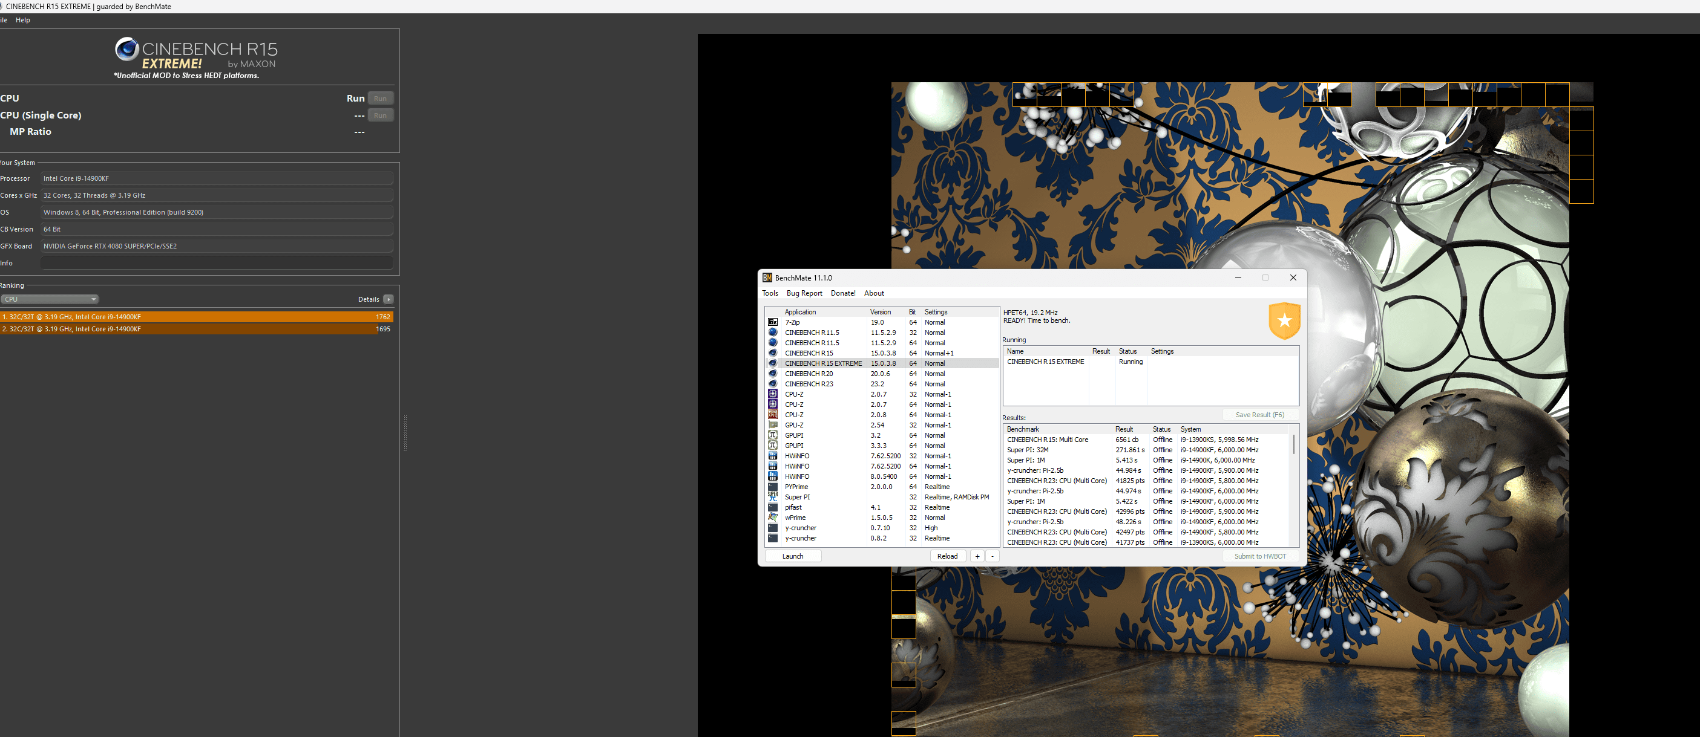The width and height of the screenshot is (1700, 737).
Task: Open the CPU ranking dropdown
Action: 50,299
